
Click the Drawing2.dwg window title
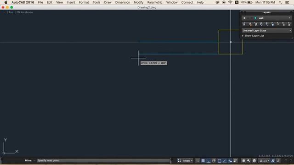(147, 7)
